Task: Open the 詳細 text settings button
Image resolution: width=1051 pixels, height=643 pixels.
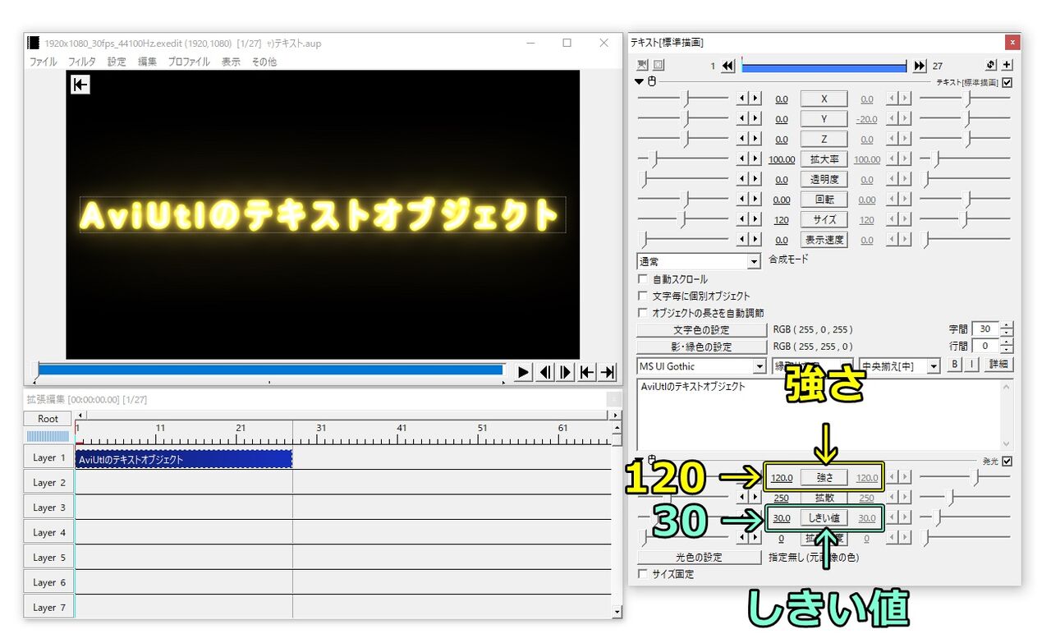Action: [998, 365]
